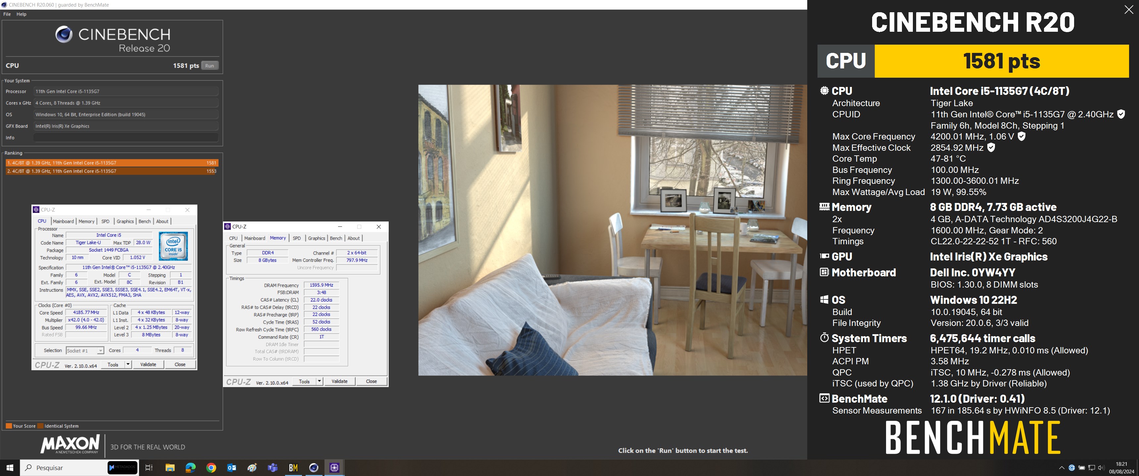Open the Paint palette app in the taskbar
This screenshot has height=476, width=1139.
click(x=252, y=468)
